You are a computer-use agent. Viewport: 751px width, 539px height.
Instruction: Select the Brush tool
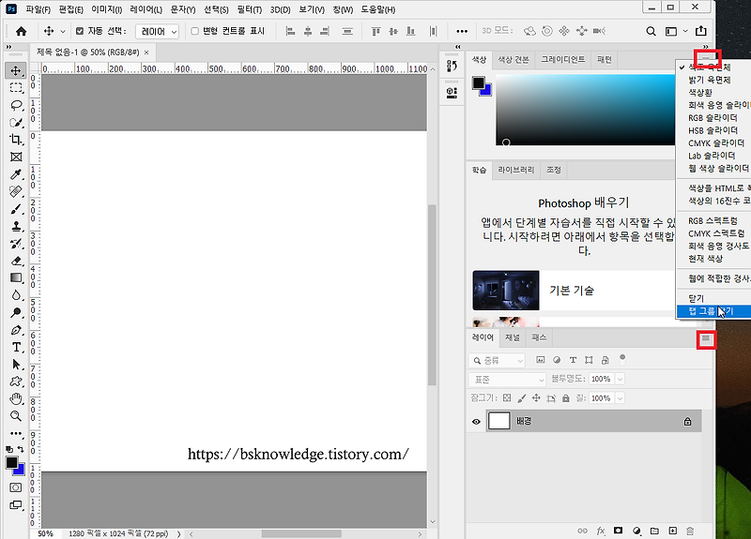[16, 209]
